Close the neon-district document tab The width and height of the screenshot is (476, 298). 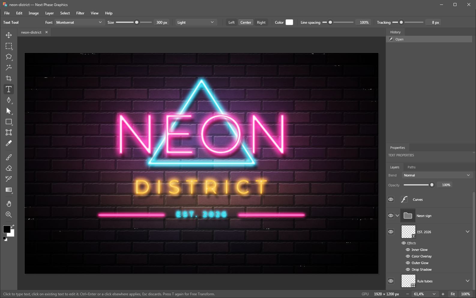tap(47, 32)
